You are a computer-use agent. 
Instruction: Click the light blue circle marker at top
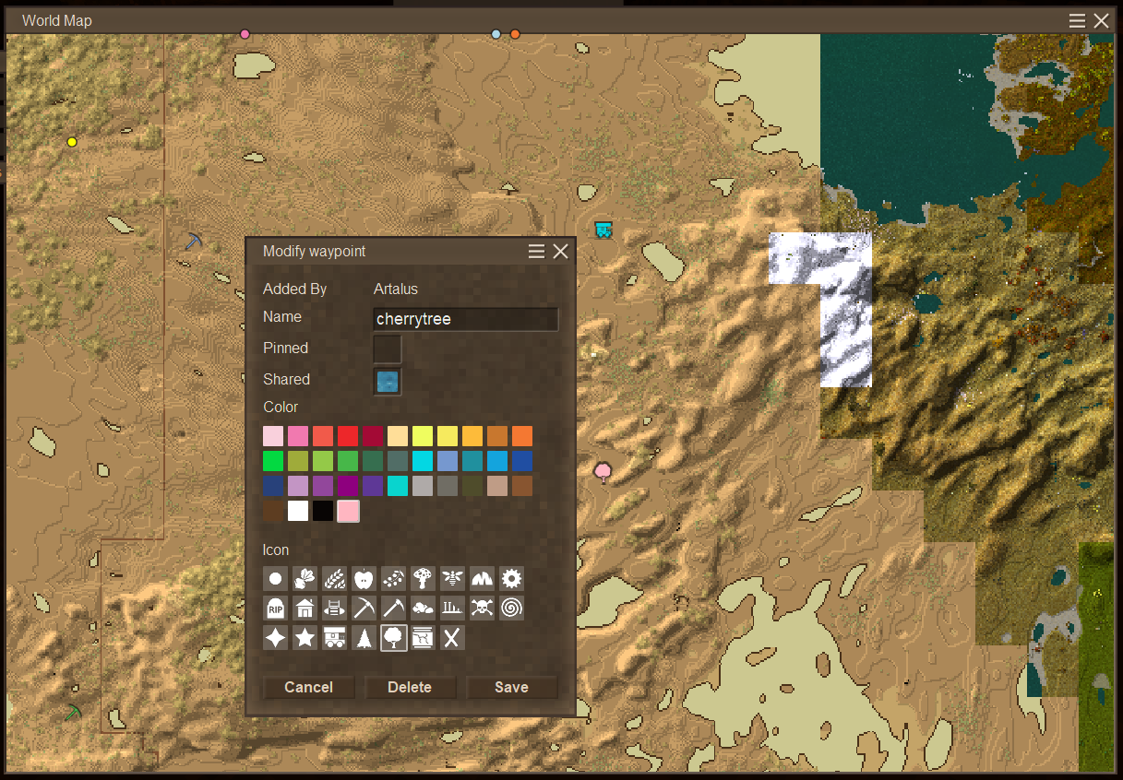(x=496, y=34)
